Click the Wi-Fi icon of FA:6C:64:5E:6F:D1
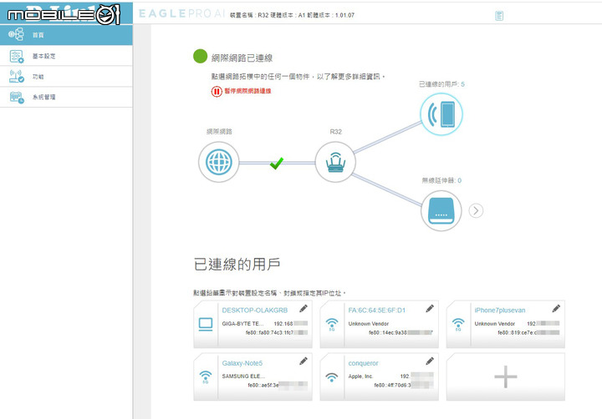This screenshot has width=602, height=419. [x=332, y=325]
